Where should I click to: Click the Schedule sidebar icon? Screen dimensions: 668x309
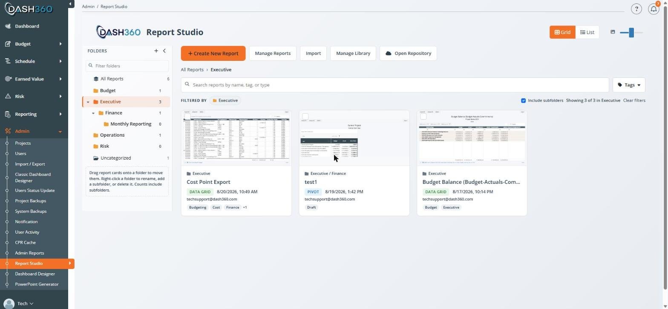pyautogui.click(x=8, y=61)
